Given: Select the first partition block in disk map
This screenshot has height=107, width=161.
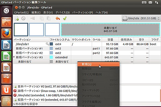Looking at the screenshot, I should [21, 30].
